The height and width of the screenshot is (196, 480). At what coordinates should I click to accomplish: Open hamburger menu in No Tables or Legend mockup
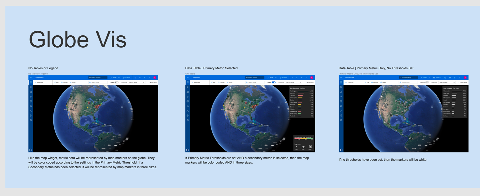point(31,78)
